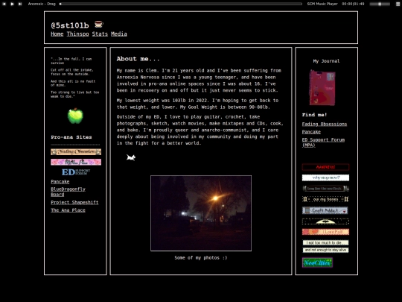
Task: Click the 'I eat too much to die' badge
Action: coord(325,242)
